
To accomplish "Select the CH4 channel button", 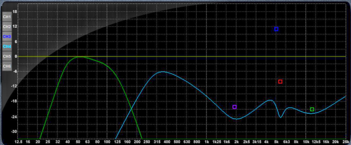I will tap(7, 46).
